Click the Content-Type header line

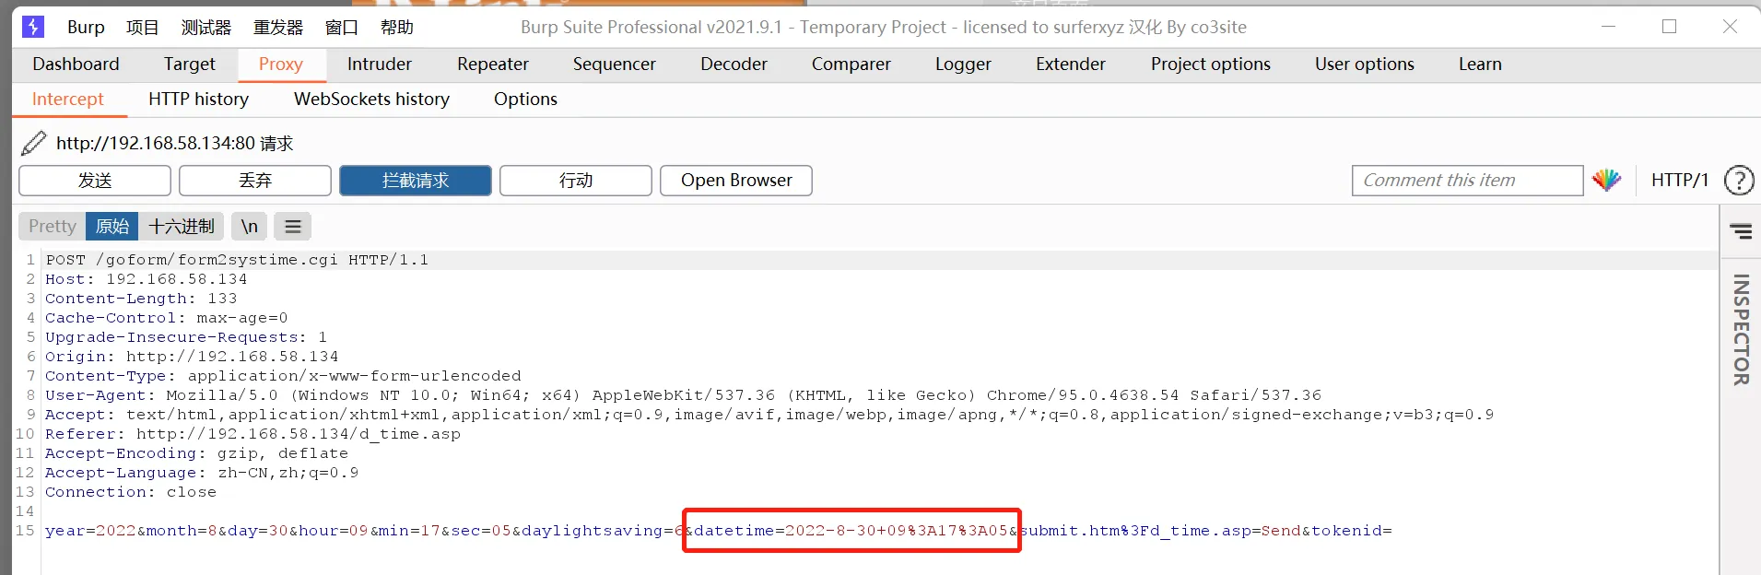(x=283, y=376)
